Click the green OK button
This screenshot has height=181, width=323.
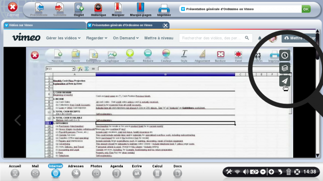[x=306, y=9]
